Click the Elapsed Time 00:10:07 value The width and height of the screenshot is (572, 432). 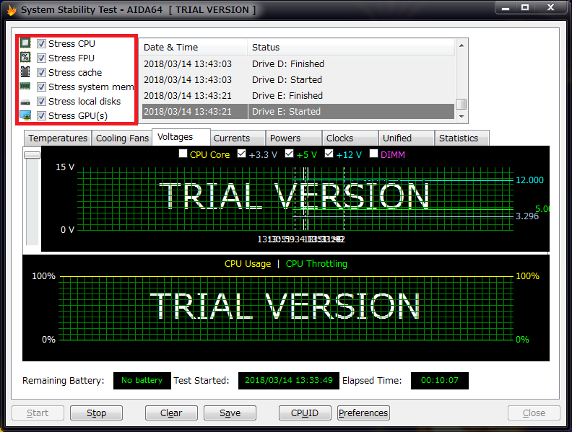(440, 380)
